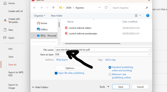167x92 pixels.
Task: Click the blue help question mark icon
Action: pyautogui.click(x=148, y=16)
